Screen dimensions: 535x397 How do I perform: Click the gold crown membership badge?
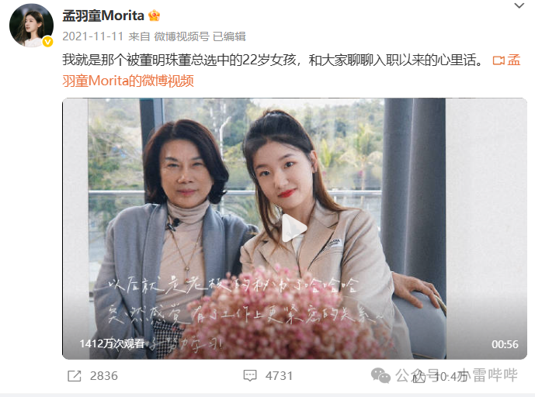click(x=155, y=16)
